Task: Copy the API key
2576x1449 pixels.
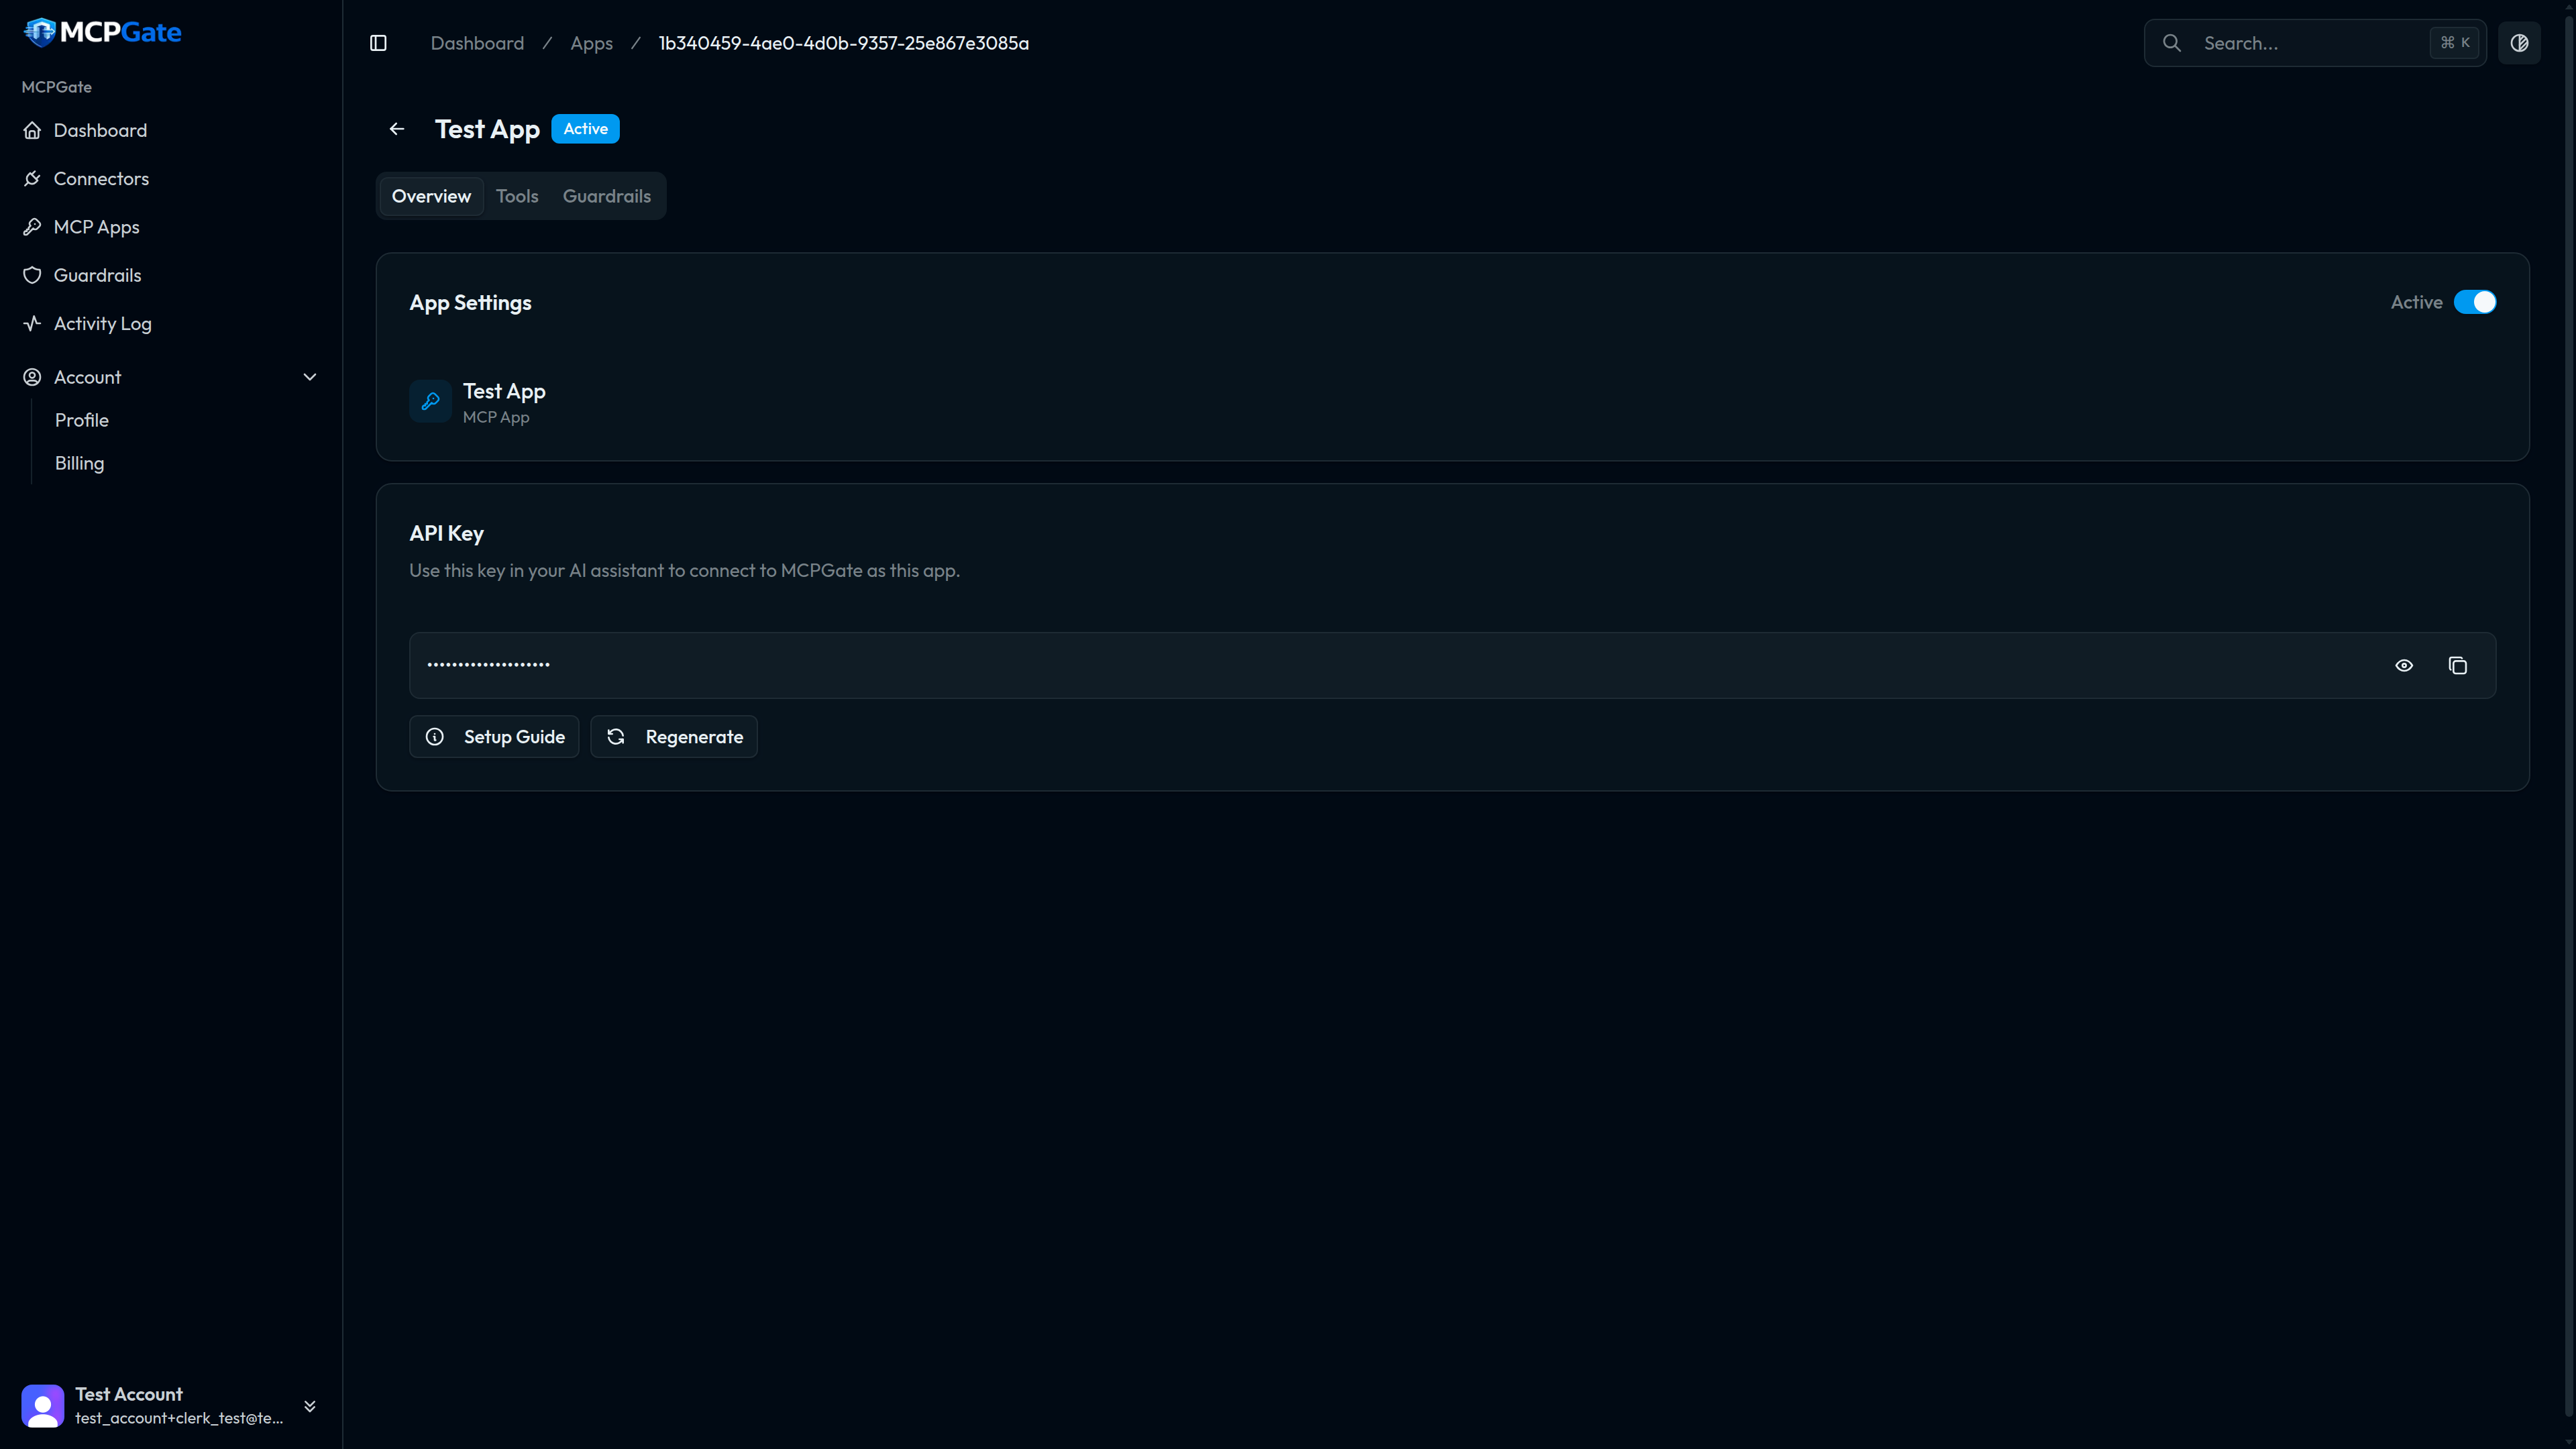Action: tap(2458, 665)
